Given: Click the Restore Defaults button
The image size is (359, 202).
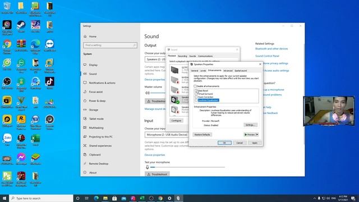Looking at the screenshot, I should pyautogui.click(x=202, y=135).
